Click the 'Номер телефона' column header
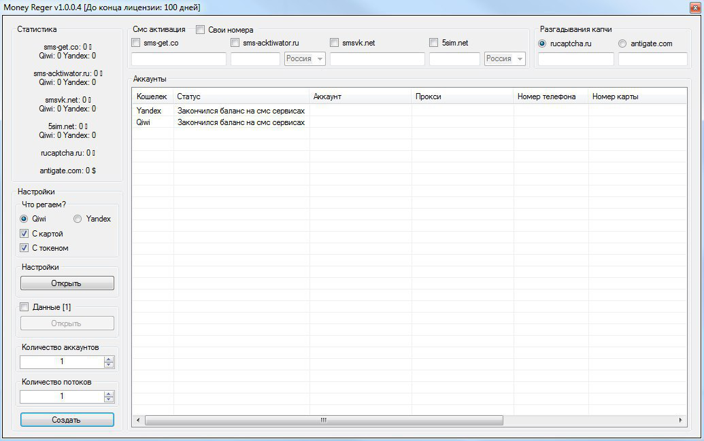 click(550, 96)
